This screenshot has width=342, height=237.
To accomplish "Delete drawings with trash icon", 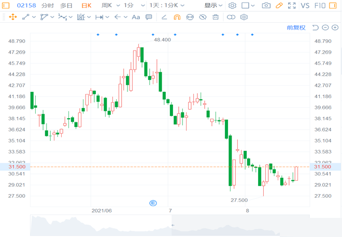I will [216, 17].
